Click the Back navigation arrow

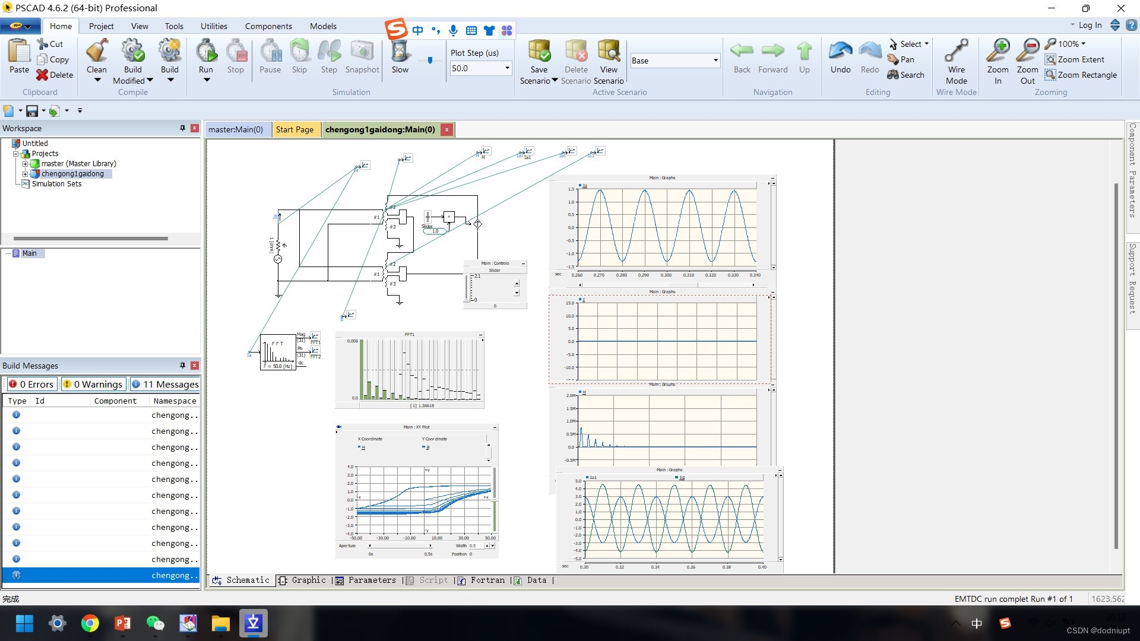742,51
